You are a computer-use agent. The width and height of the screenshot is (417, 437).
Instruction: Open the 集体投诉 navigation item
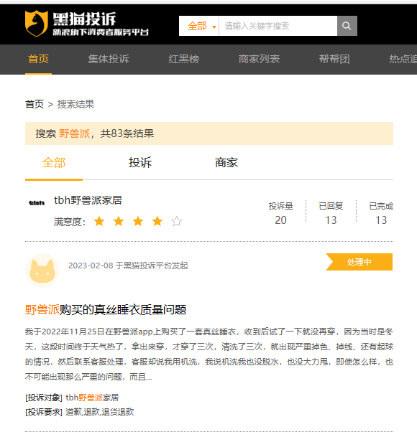pos(109,59)
